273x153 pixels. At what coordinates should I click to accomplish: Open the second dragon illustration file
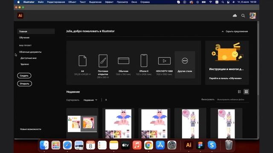coord(154,123)
